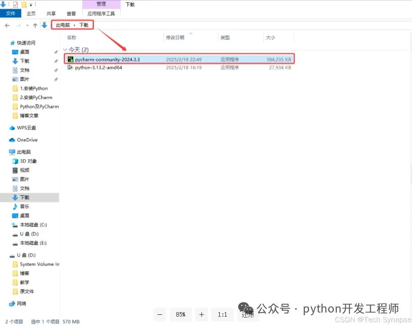Open 本地磁盘 (C:) drive
This screenshot has width=412, height=325.
tap(33, 225)
